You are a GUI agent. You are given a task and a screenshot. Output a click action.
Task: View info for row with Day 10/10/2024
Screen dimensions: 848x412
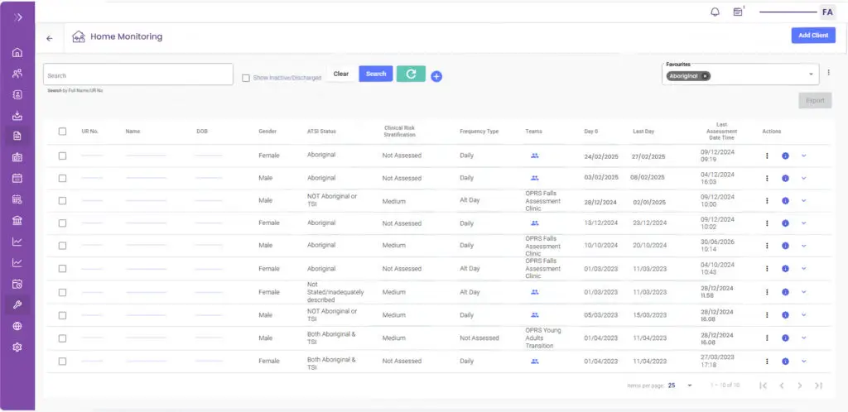coord(785,246)
